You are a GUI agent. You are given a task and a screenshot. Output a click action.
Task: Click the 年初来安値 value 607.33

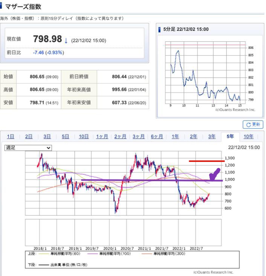click(x=119, y=102)
